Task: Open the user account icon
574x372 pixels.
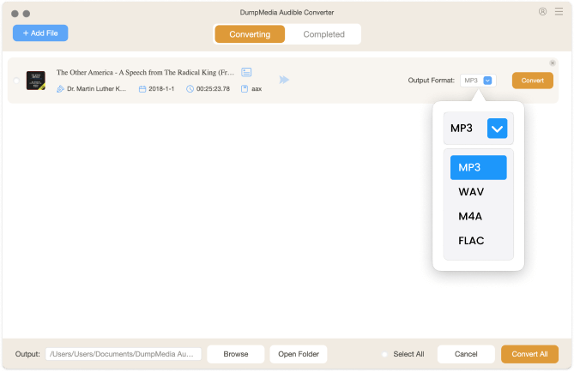Action: click(x=542, y=12)
